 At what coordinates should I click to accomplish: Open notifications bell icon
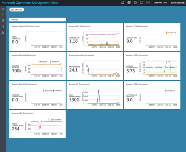pos(123,3)
